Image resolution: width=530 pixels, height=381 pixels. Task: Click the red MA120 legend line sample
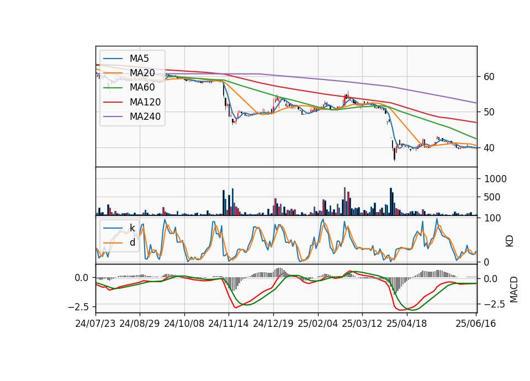(113, 103)
